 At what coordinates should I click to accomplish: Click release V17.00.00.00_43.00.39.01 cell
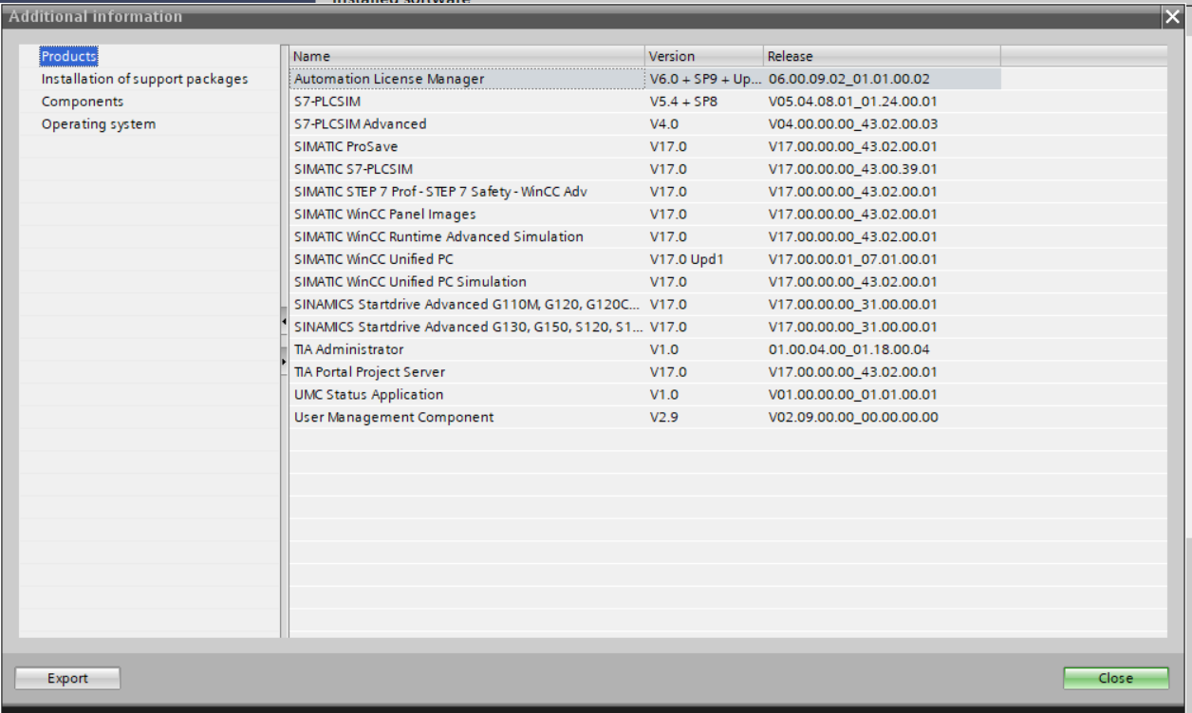click(x=883, y=169)
